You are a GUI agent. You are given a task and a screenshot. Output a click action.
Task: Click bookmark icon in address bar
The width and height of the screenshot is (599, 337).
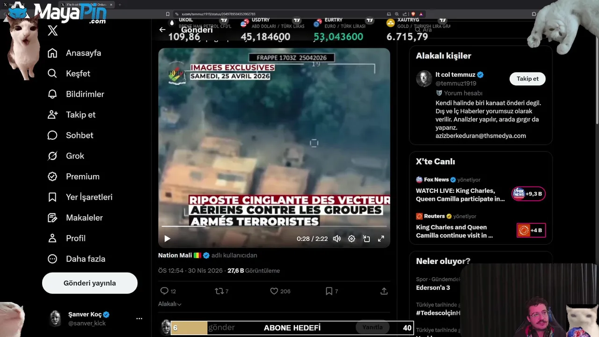pos(168,14)
